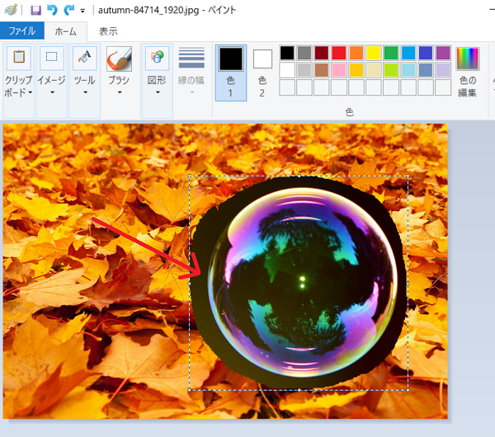Expand the クリップボード dropdown arrow

coord(31,92)
